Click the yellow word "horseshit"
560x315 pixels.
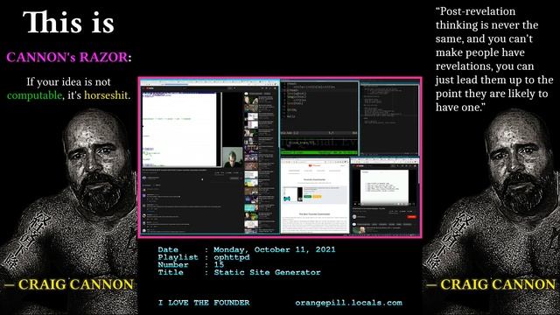pos(106,95)
